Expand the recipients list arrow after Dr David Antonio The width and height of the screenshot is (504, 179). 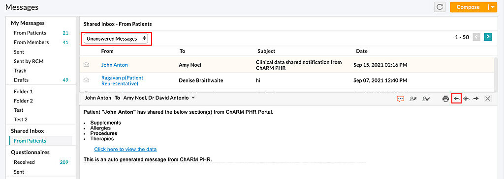pos(193,98)
